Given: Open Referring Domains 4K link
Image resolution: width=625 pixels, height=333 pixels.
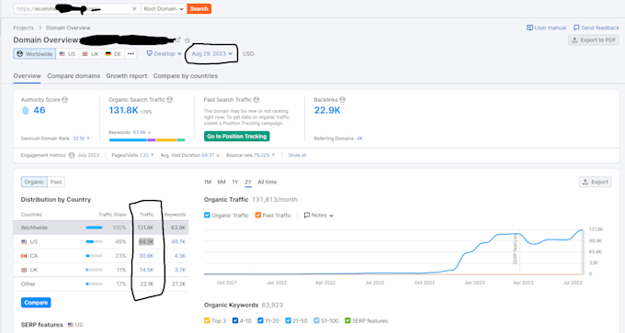Looking at the screenshot, I should pos(360,139).
